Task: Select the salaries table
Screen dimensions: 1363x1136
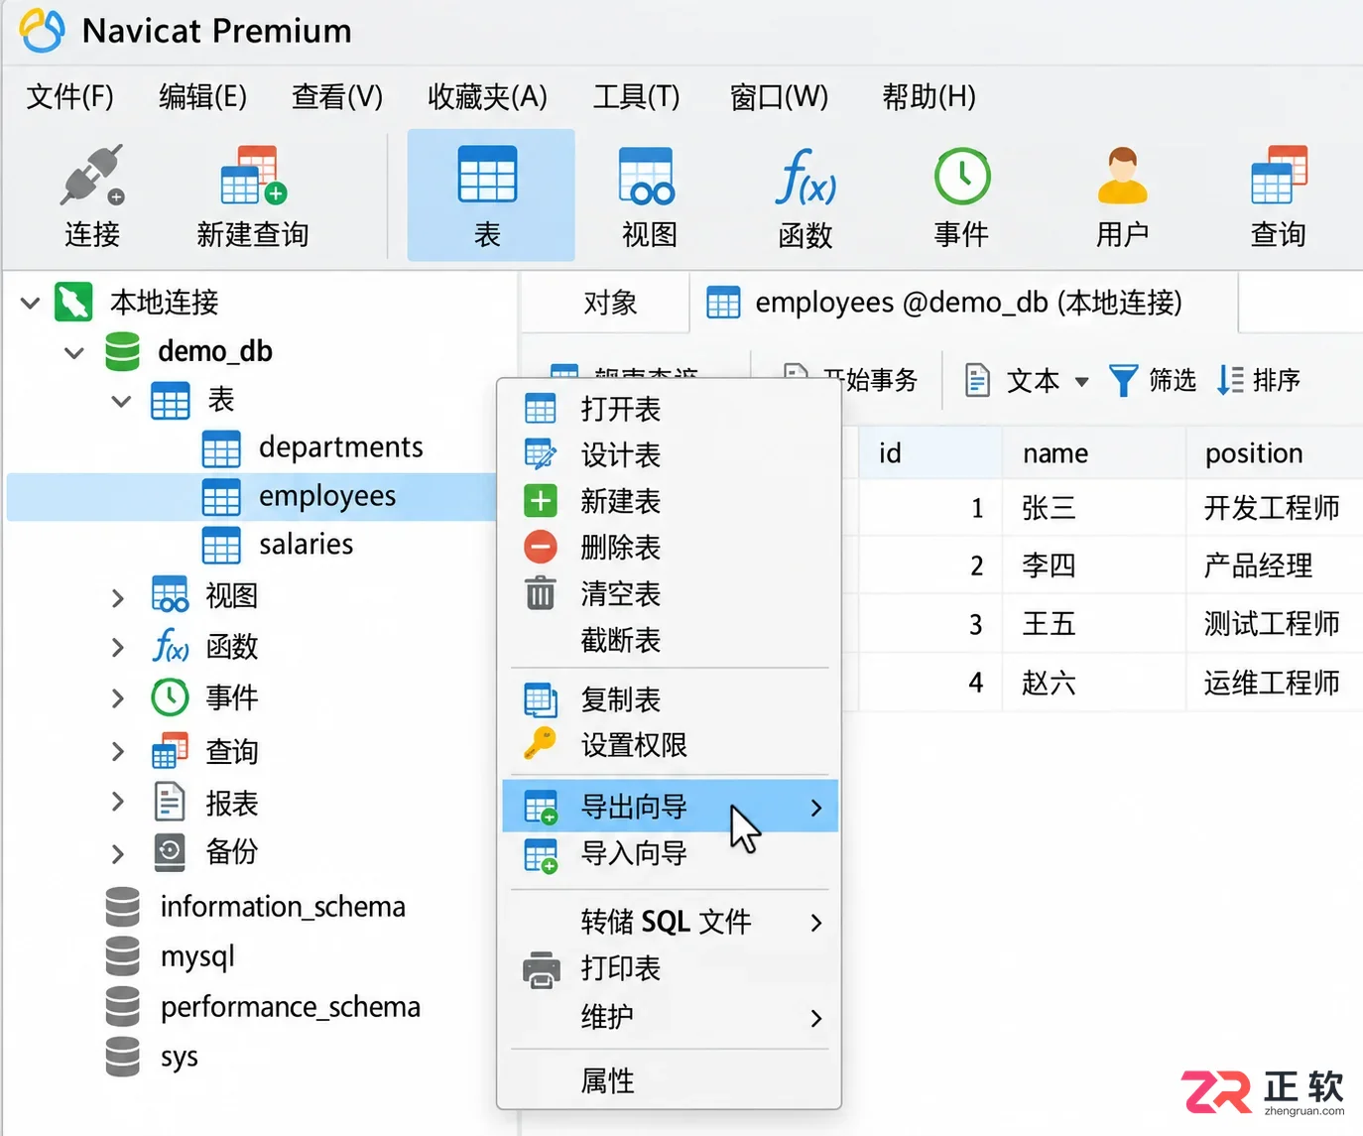Action: (306, 545)
